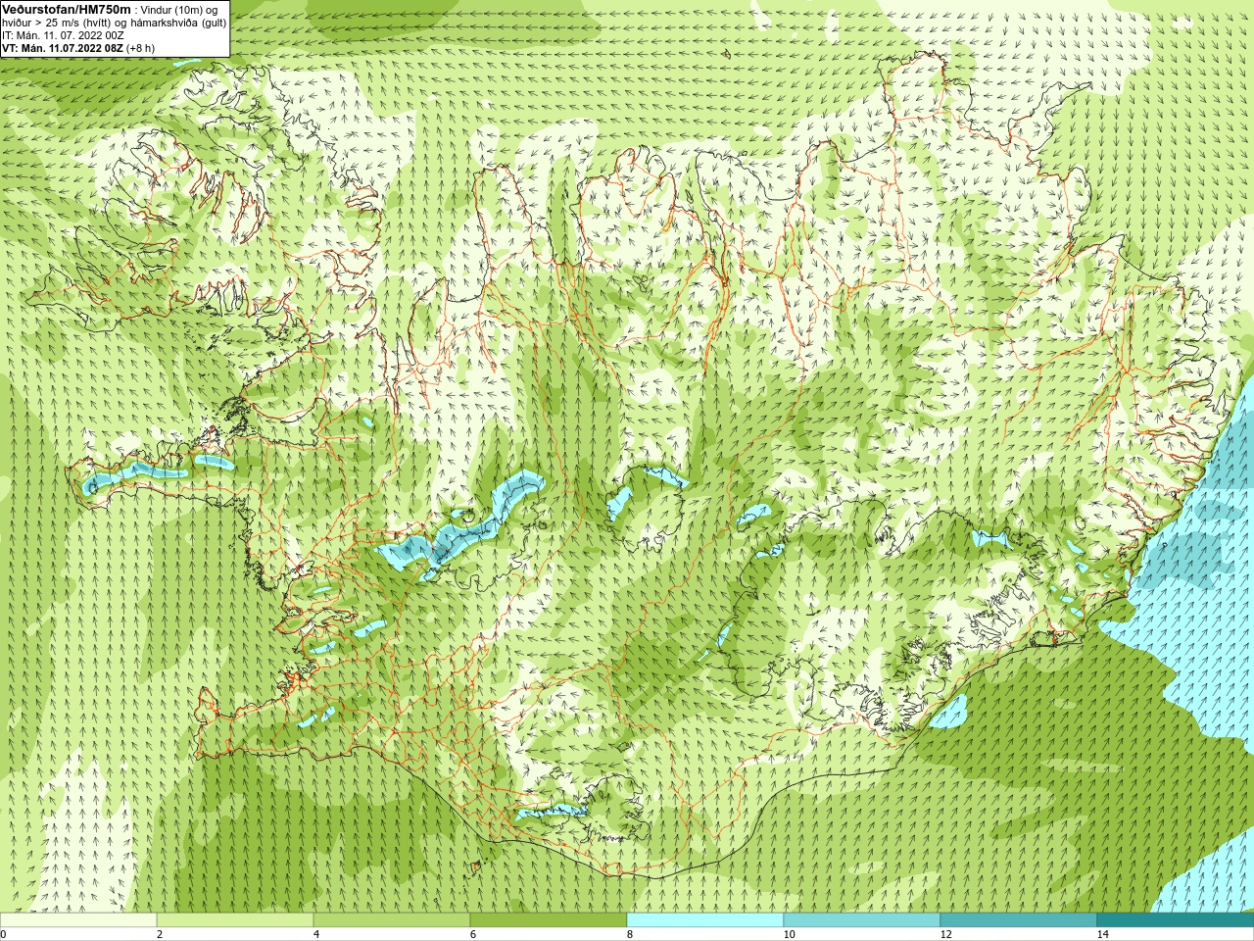Click the 'VT: Mán. 11.07.2022 08Z (+8 h)' line

pos(78,47)
